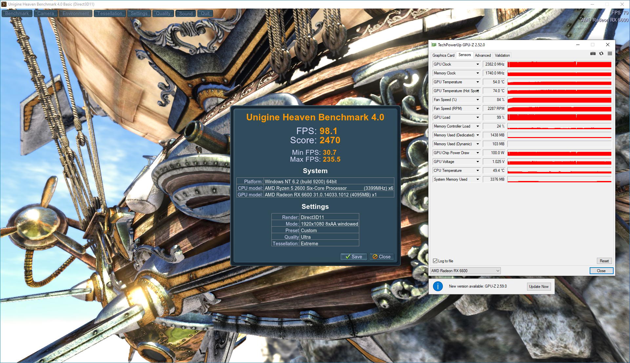Click the 1.025 V GPU voltage value
The height and width of the screenshot is (363, 630).
[494, 162]
